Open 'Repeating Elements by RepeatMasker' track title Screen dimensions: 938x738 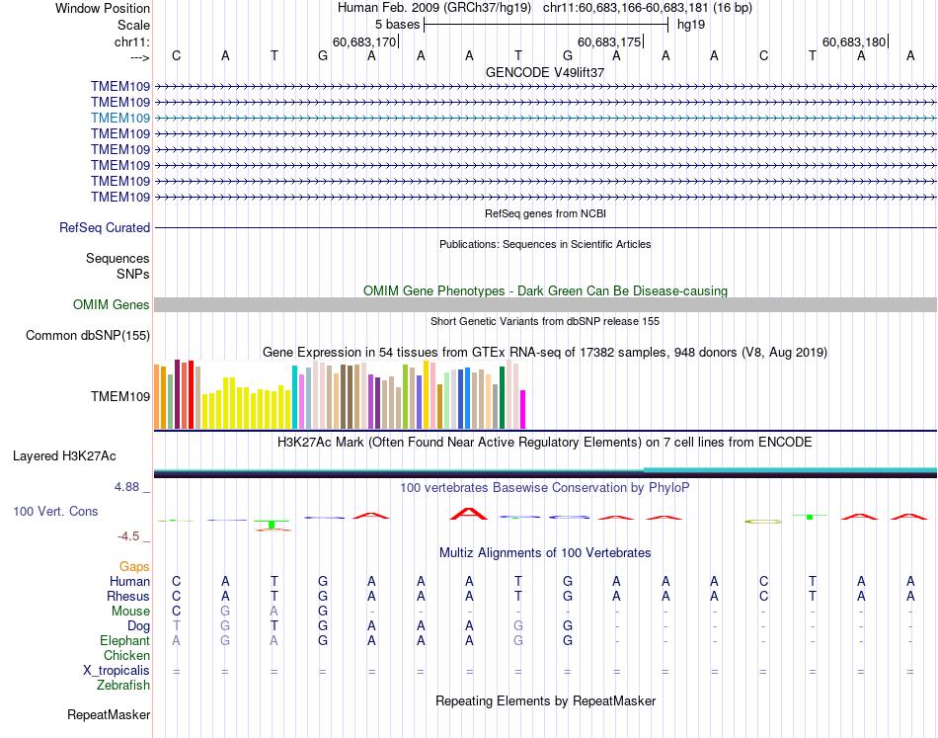point(545,700)
